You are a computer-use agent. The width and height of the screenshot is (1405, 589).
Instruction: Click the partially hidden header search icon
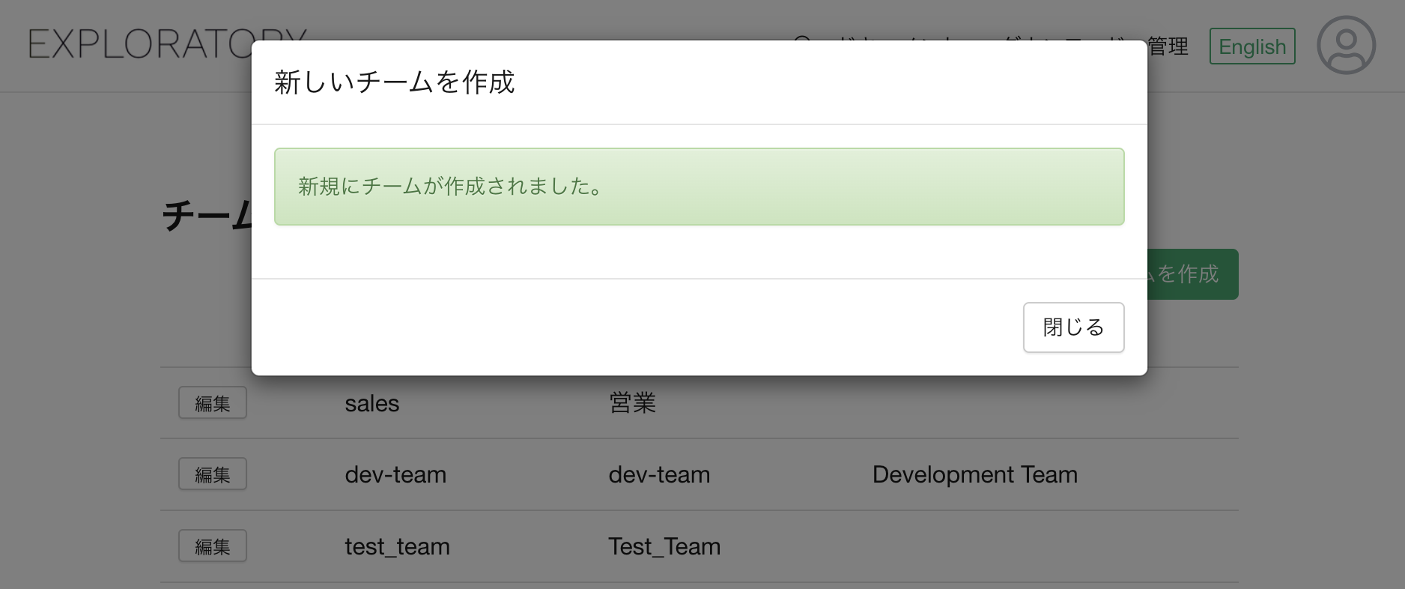click(x=801, y=37)
